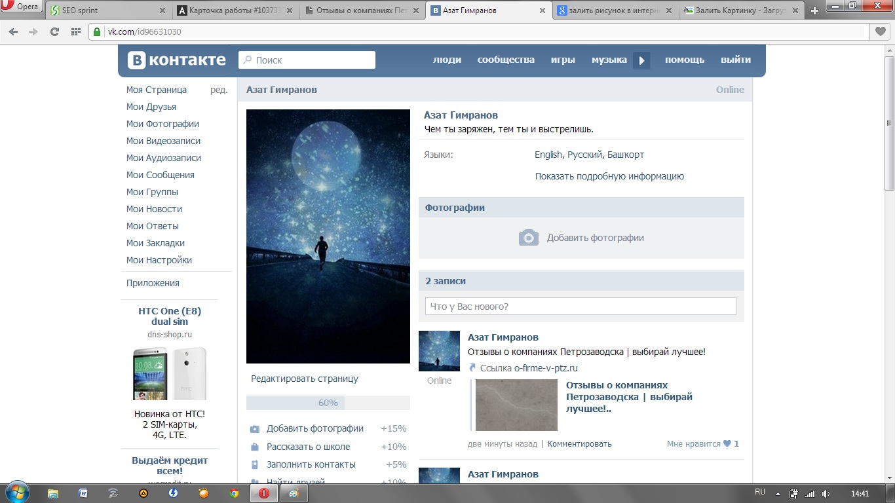
Task: Open the Speed Dial grid icon
Action: point(75,31)
